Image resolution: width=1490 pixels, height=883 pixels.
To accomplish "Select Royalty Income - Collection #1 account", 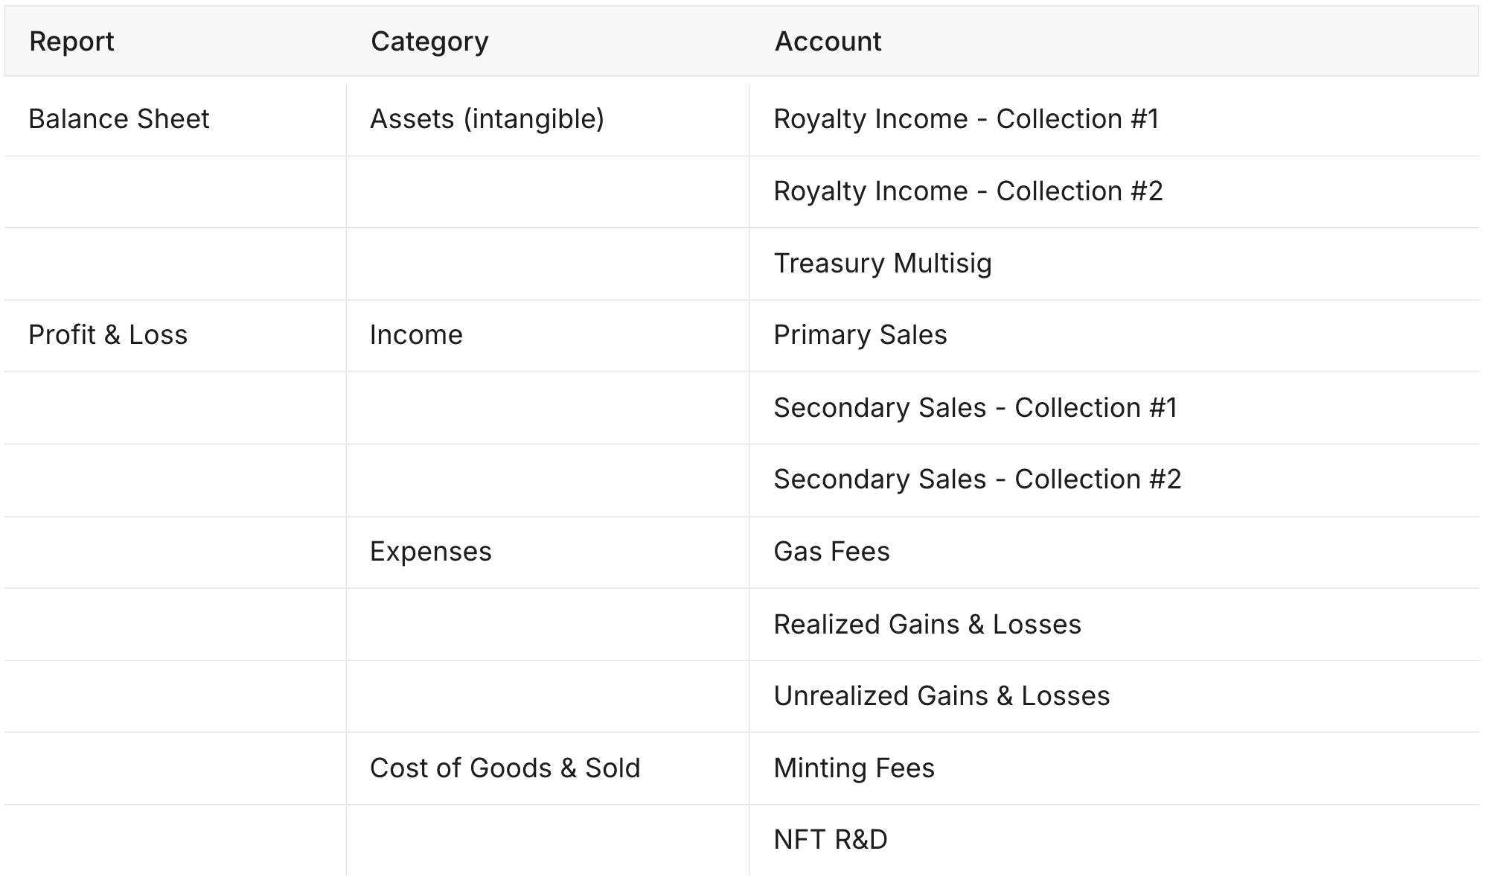I will [x=965, y=119].
